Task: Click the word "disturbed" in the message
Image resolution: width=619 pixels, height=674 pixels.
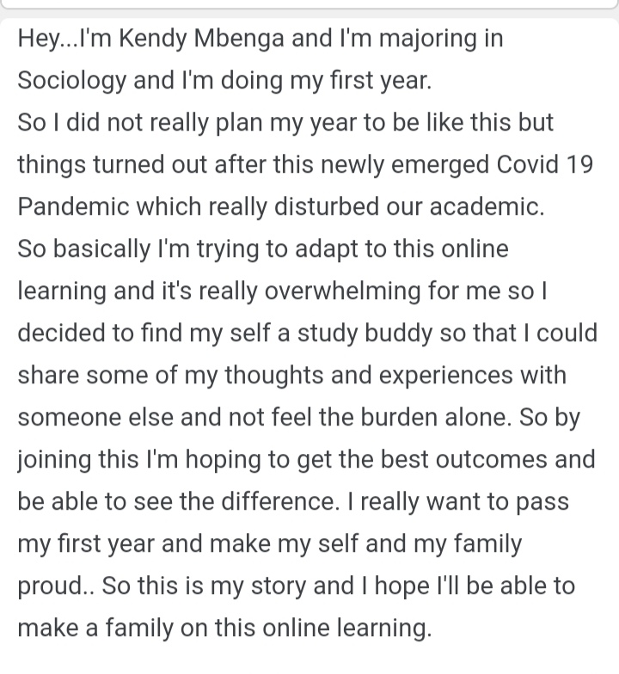Action: click(326, 206)
